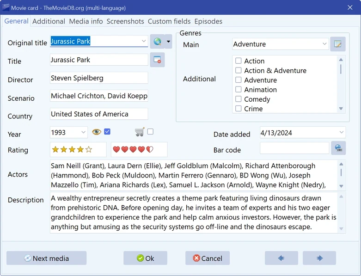
Task: Click the third heart in rating
Action: [x=133, y=150]
